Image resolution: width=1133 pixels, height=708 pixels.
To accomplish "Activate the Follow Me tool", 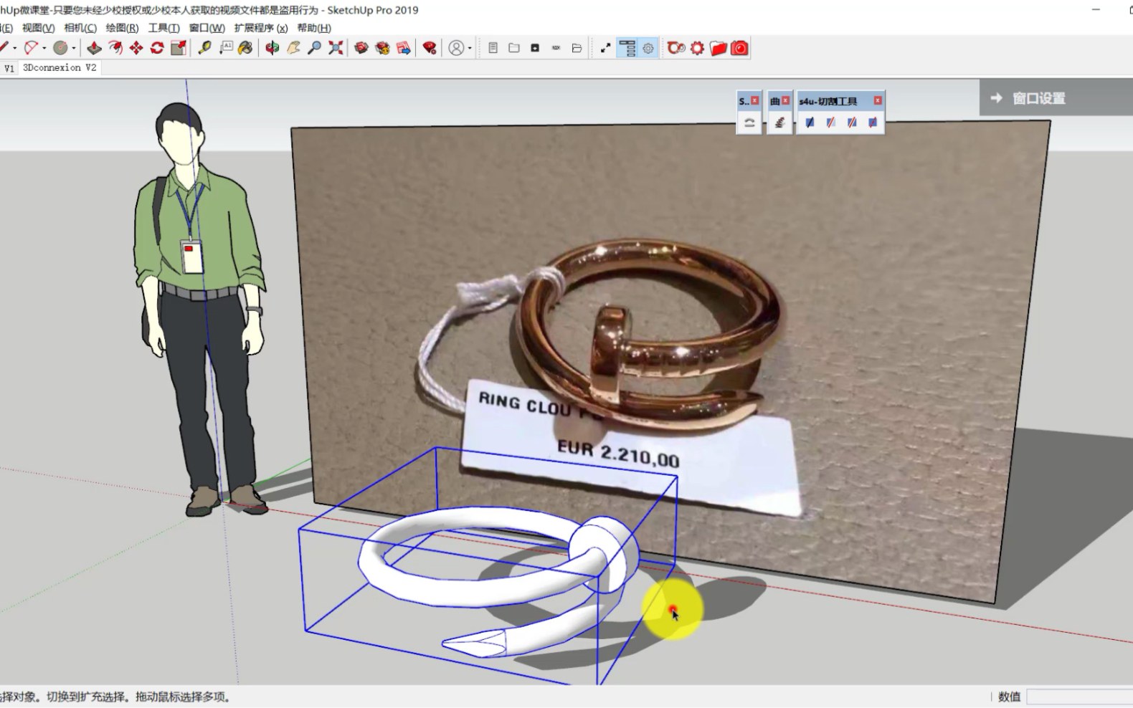I will tap(115, 48).
